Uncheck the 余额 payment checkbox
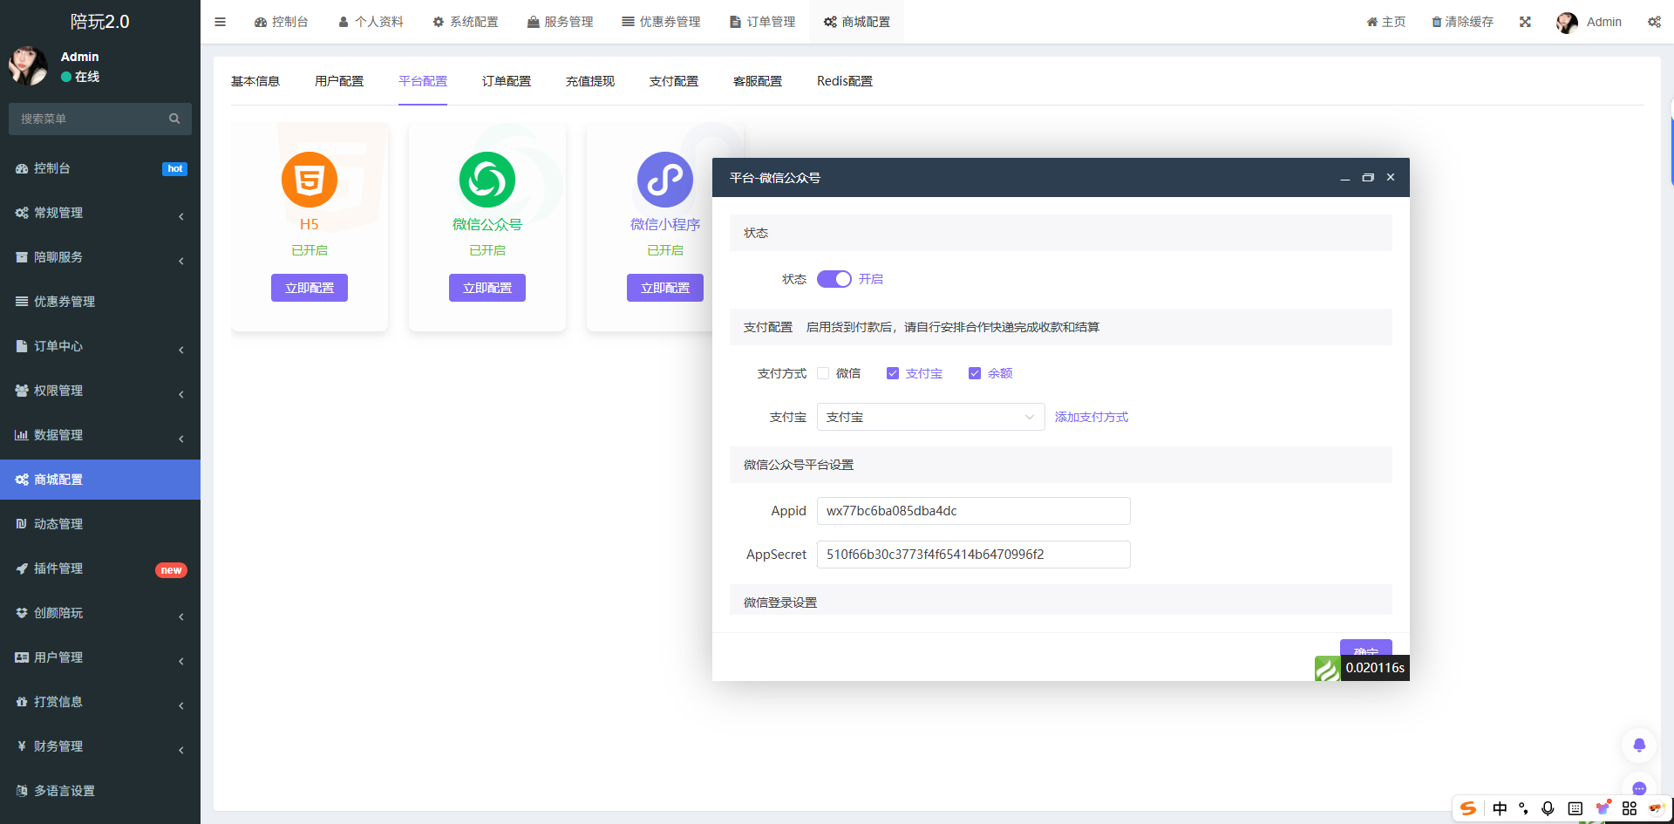 coord(975,373)
